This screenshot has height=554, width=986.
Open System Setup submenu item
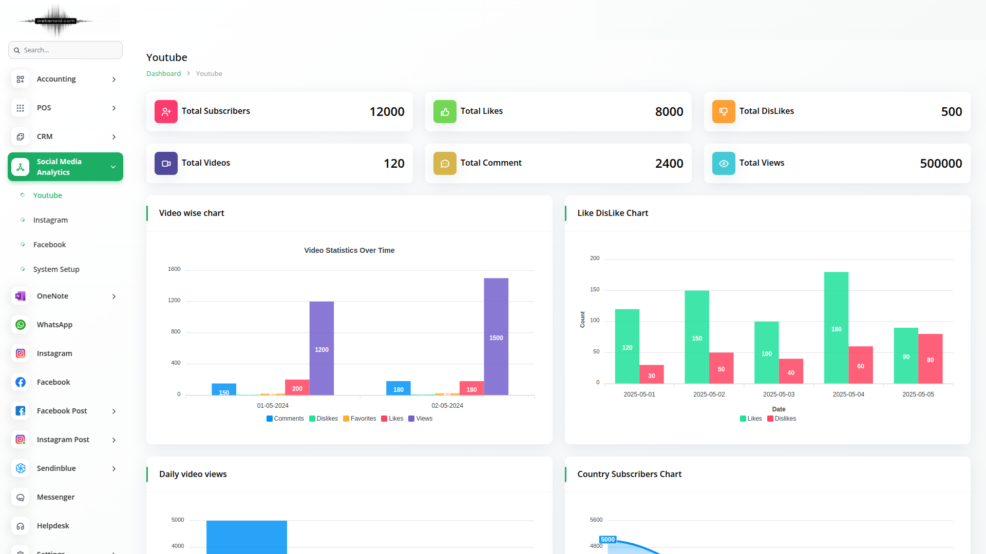(56, 269)
